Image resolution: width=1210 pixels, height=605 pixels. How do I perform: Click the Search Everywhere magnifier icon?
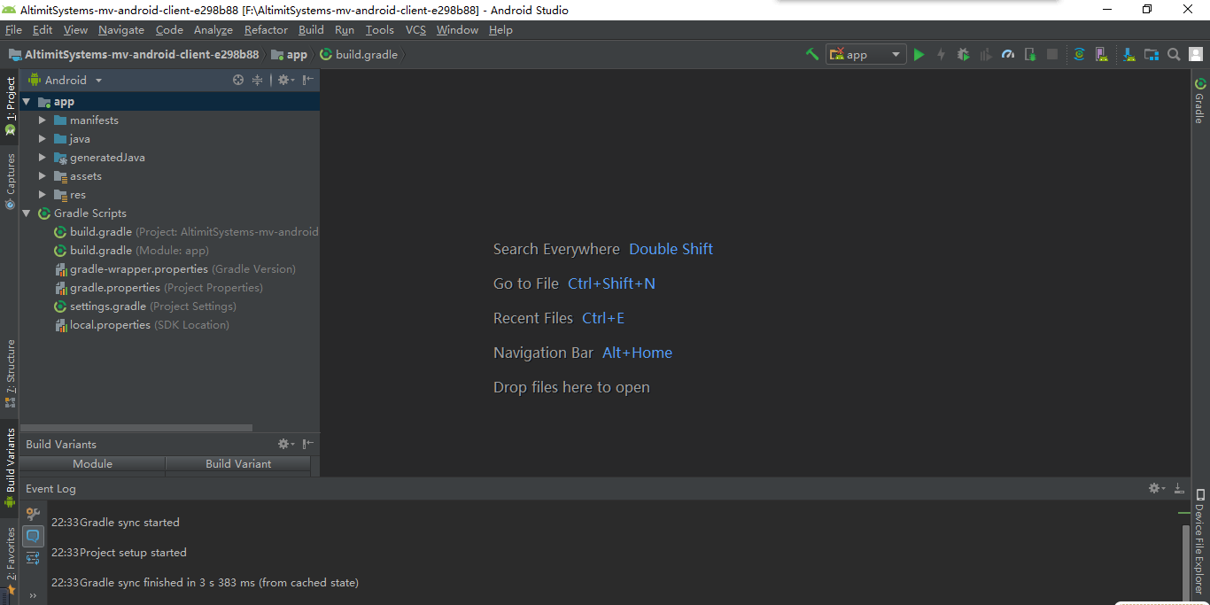[x=1174, y=54]
